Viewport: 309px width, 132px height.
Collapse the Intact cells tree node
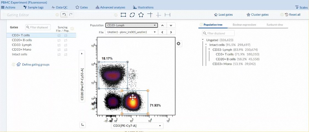pos(206,45)
